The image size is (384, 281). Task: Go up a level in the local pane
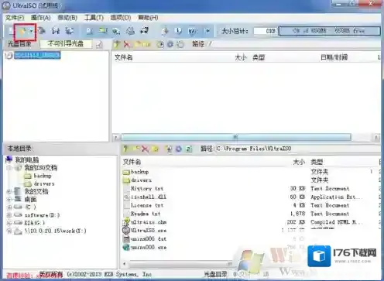tap(125, 149)
